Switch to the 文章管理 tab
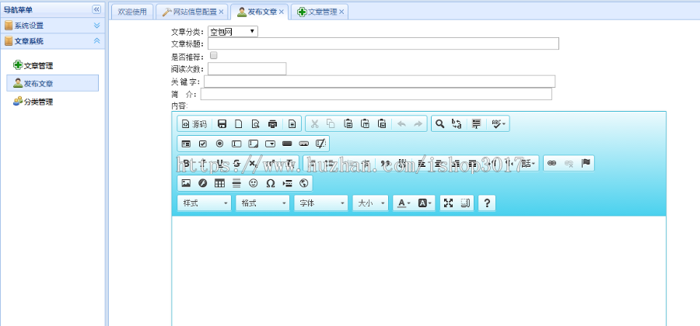Image resolution: width=700 pixels, height=326 pixels. (x=321, y=12)
